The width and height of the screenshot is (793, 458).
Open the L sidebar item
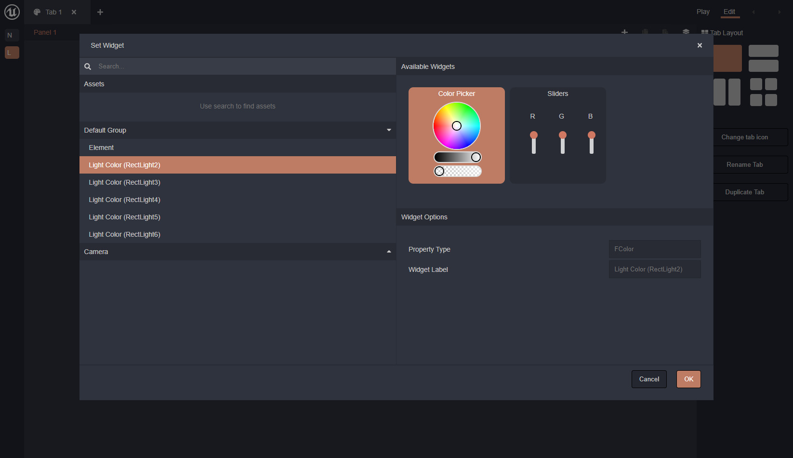(x=12, y=53)
